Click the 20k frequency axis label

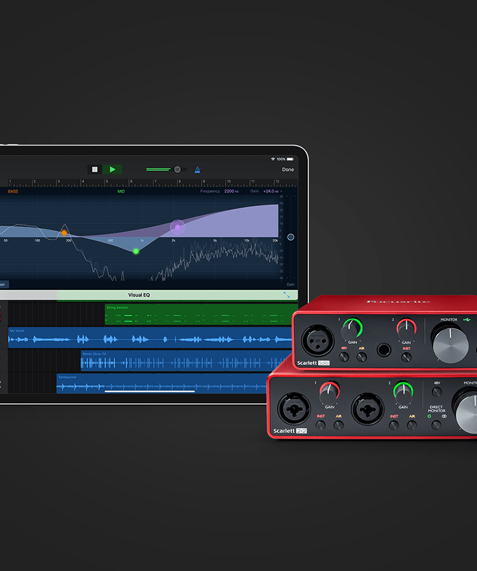point(275,240)
